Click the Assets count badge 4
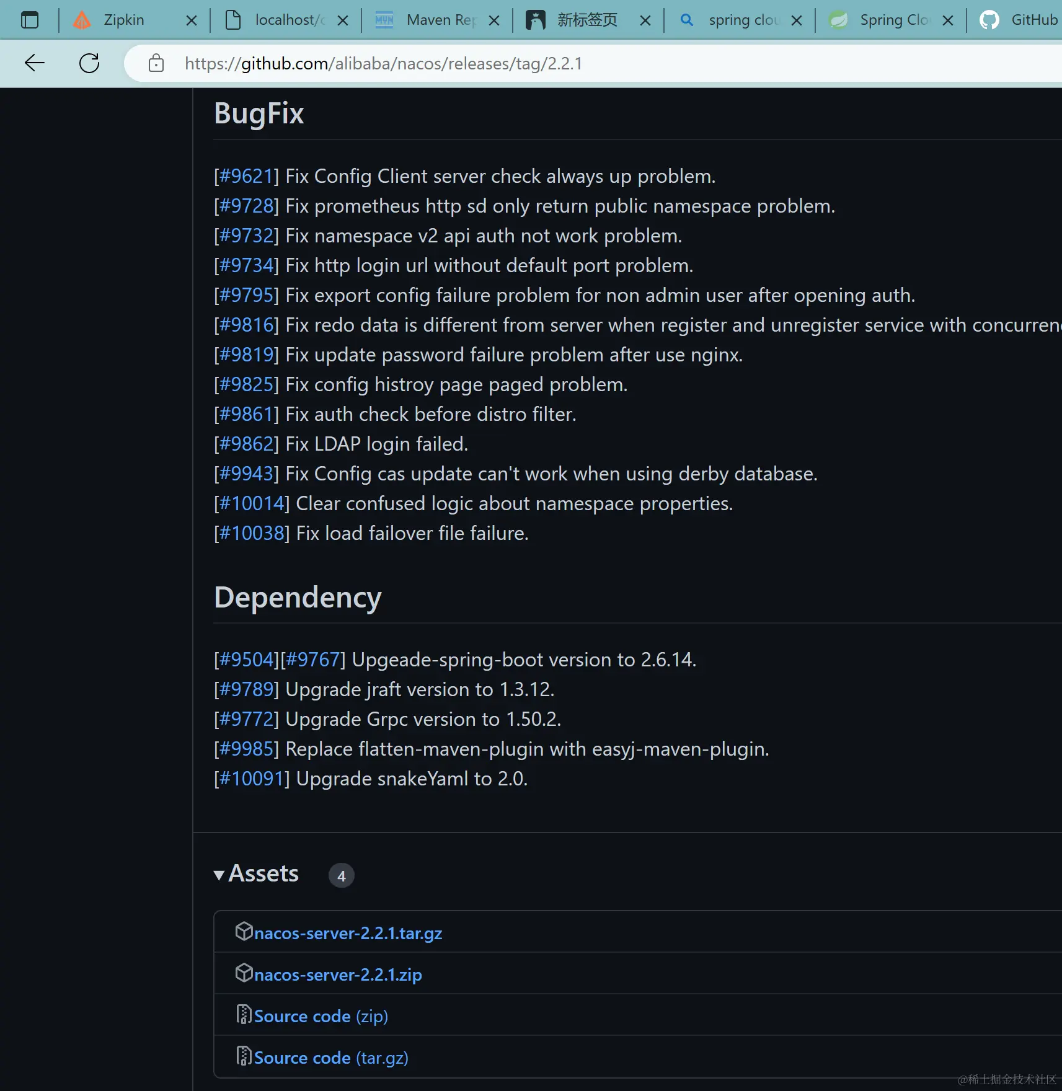Screen dimensions: 1062x1091 [341, 875]
